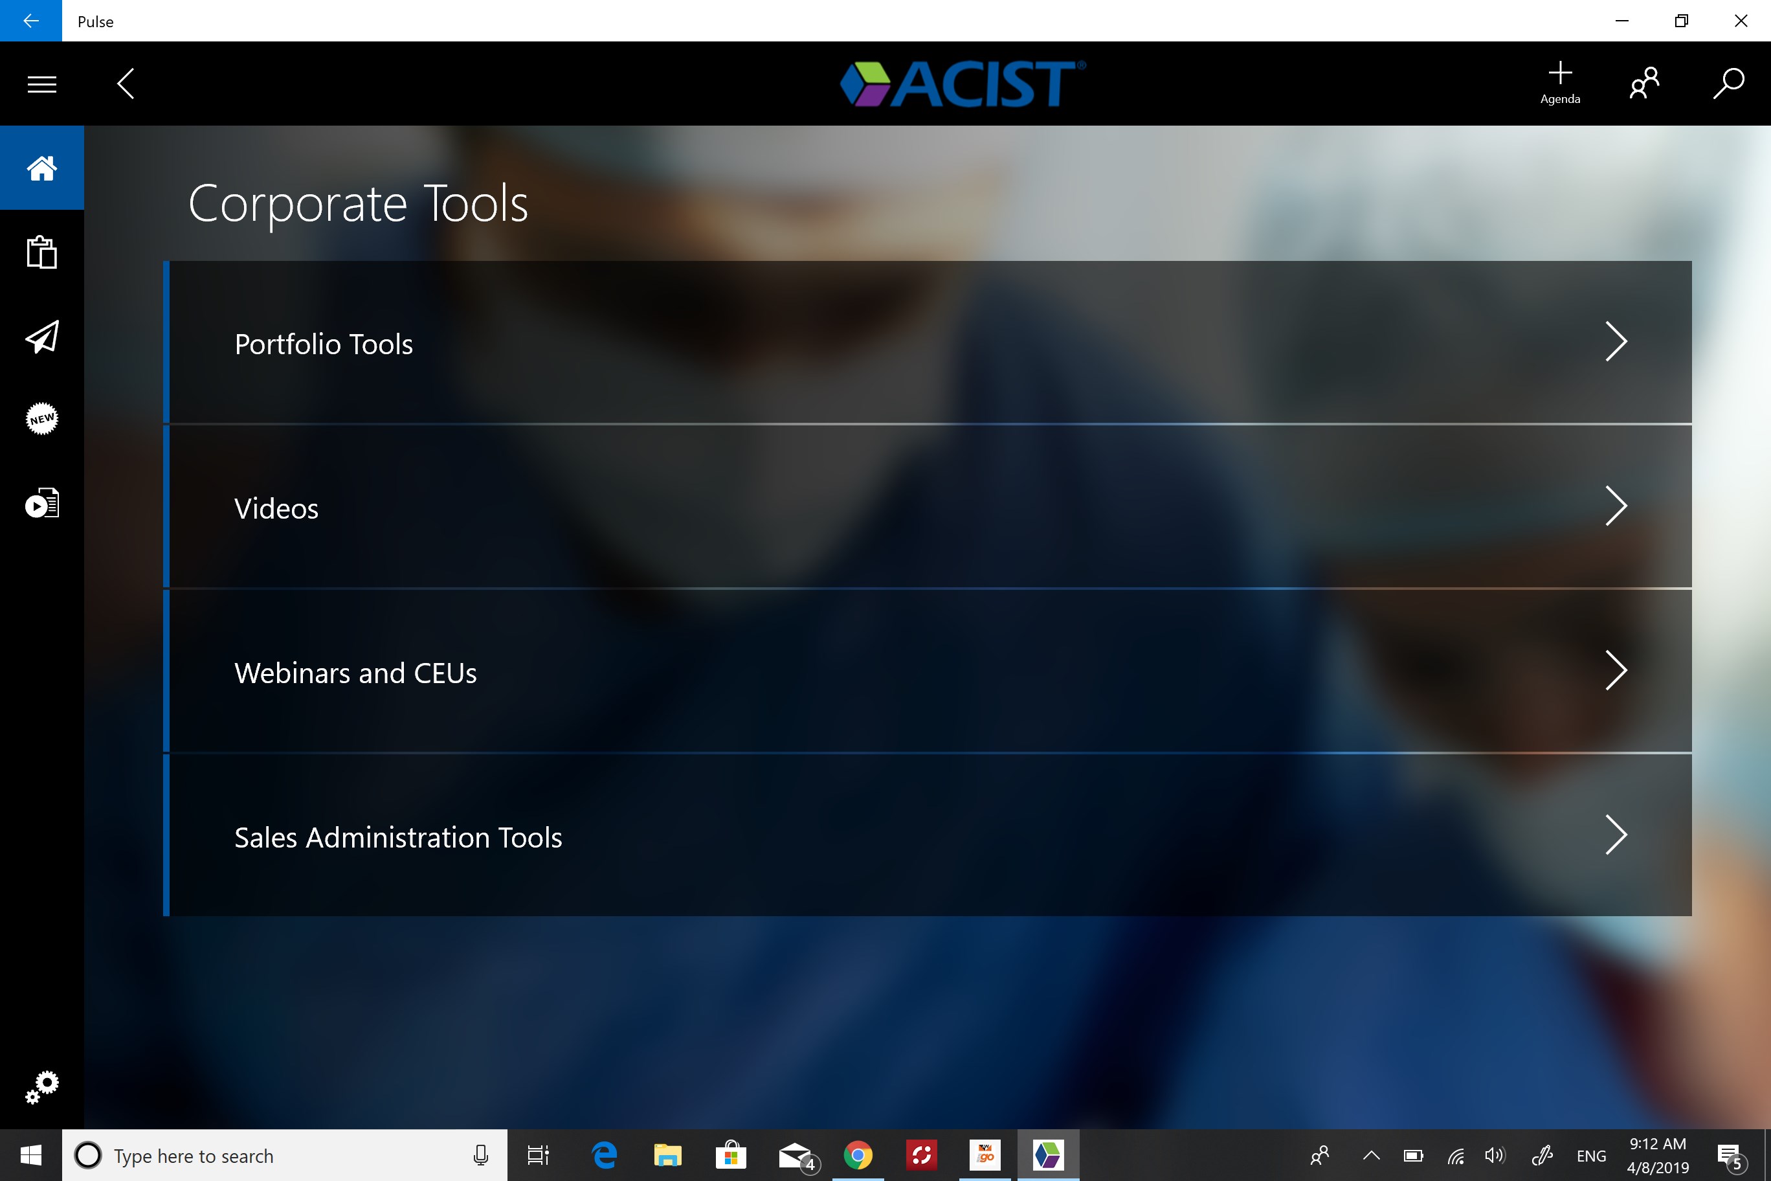Viewport: 1771px width, 1181px height.
Task: Open the NEW badge sidebar section
Action: pos(41,419)
